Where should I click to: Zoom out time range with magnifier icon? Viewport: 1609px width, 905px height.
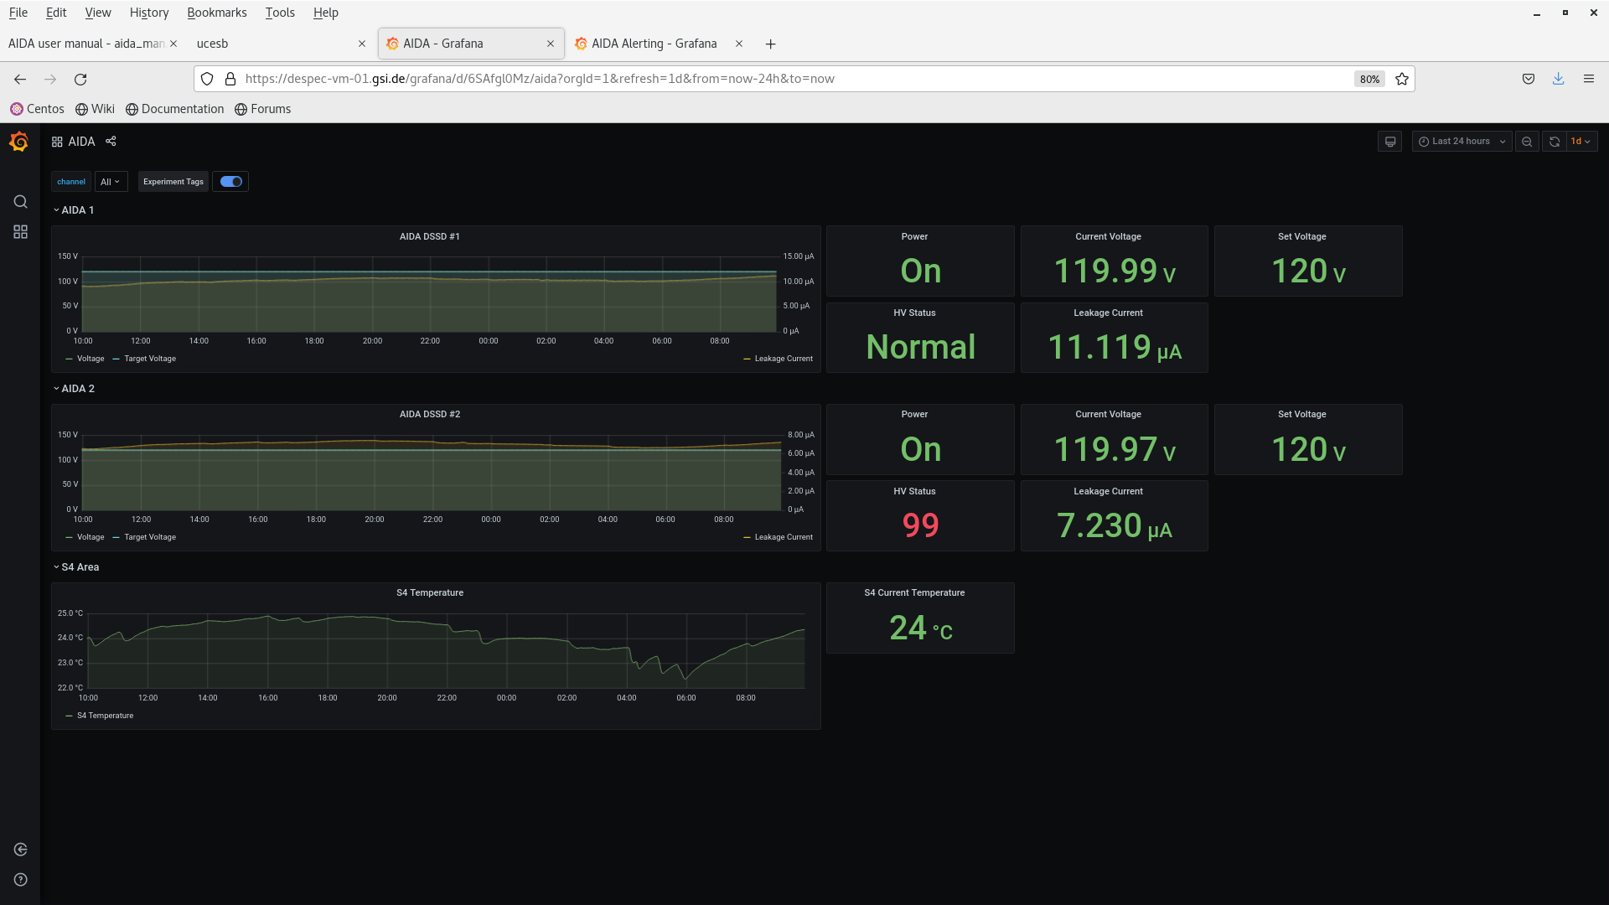(1527, 141)
